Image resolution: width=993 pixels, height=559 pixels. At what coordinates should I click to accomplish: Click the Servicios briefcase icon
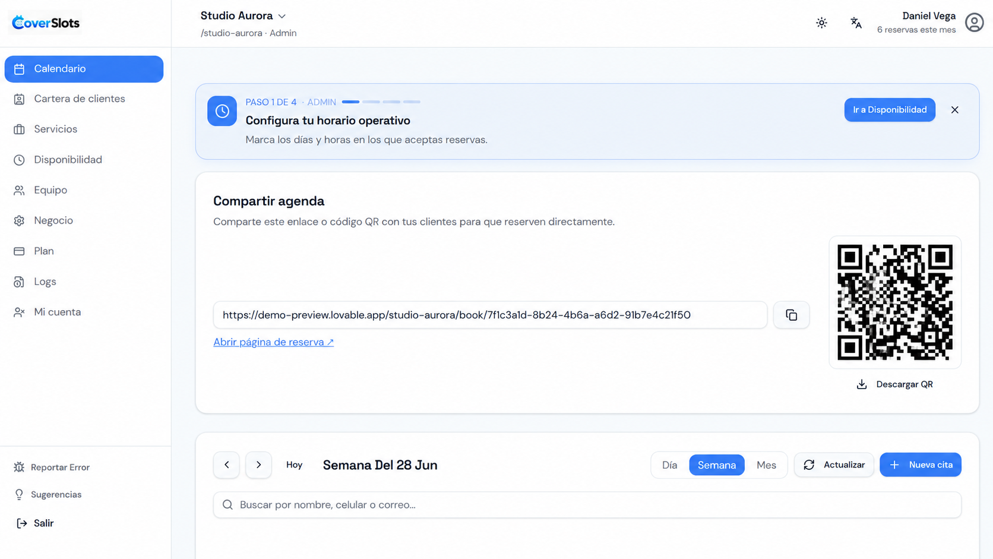click(x=19, y=130)
